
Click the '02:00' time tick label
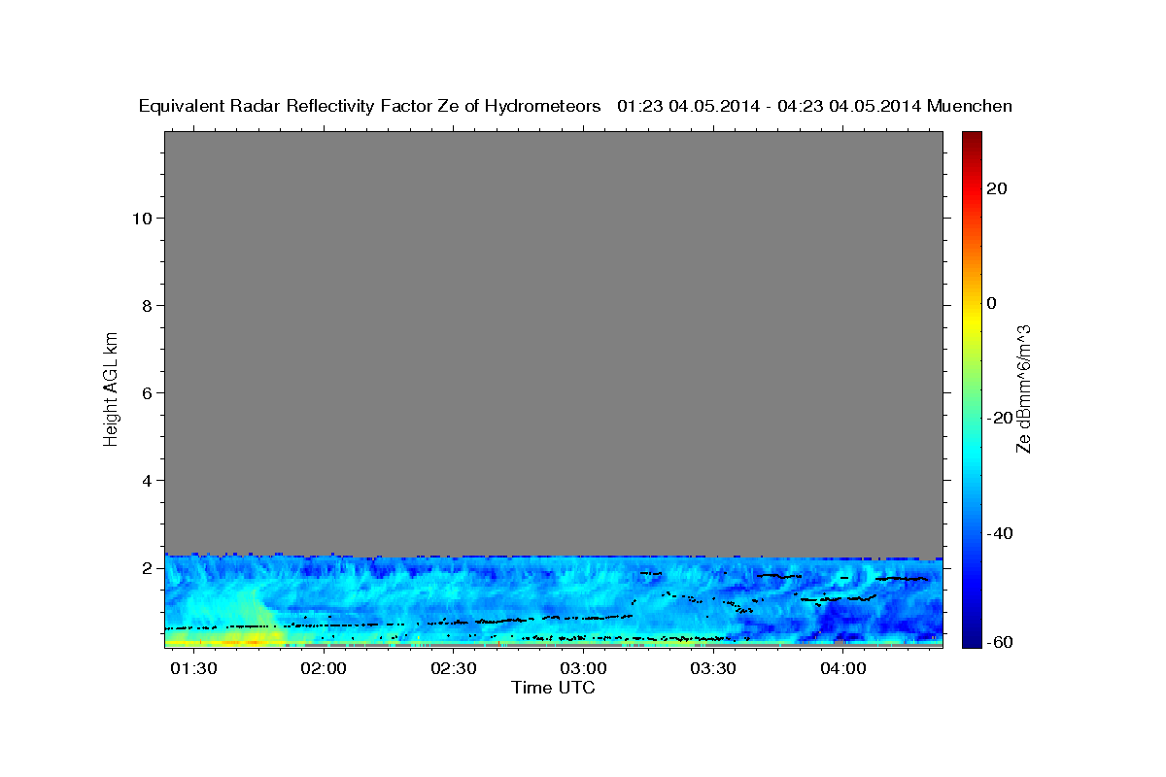tap(322, 669)
